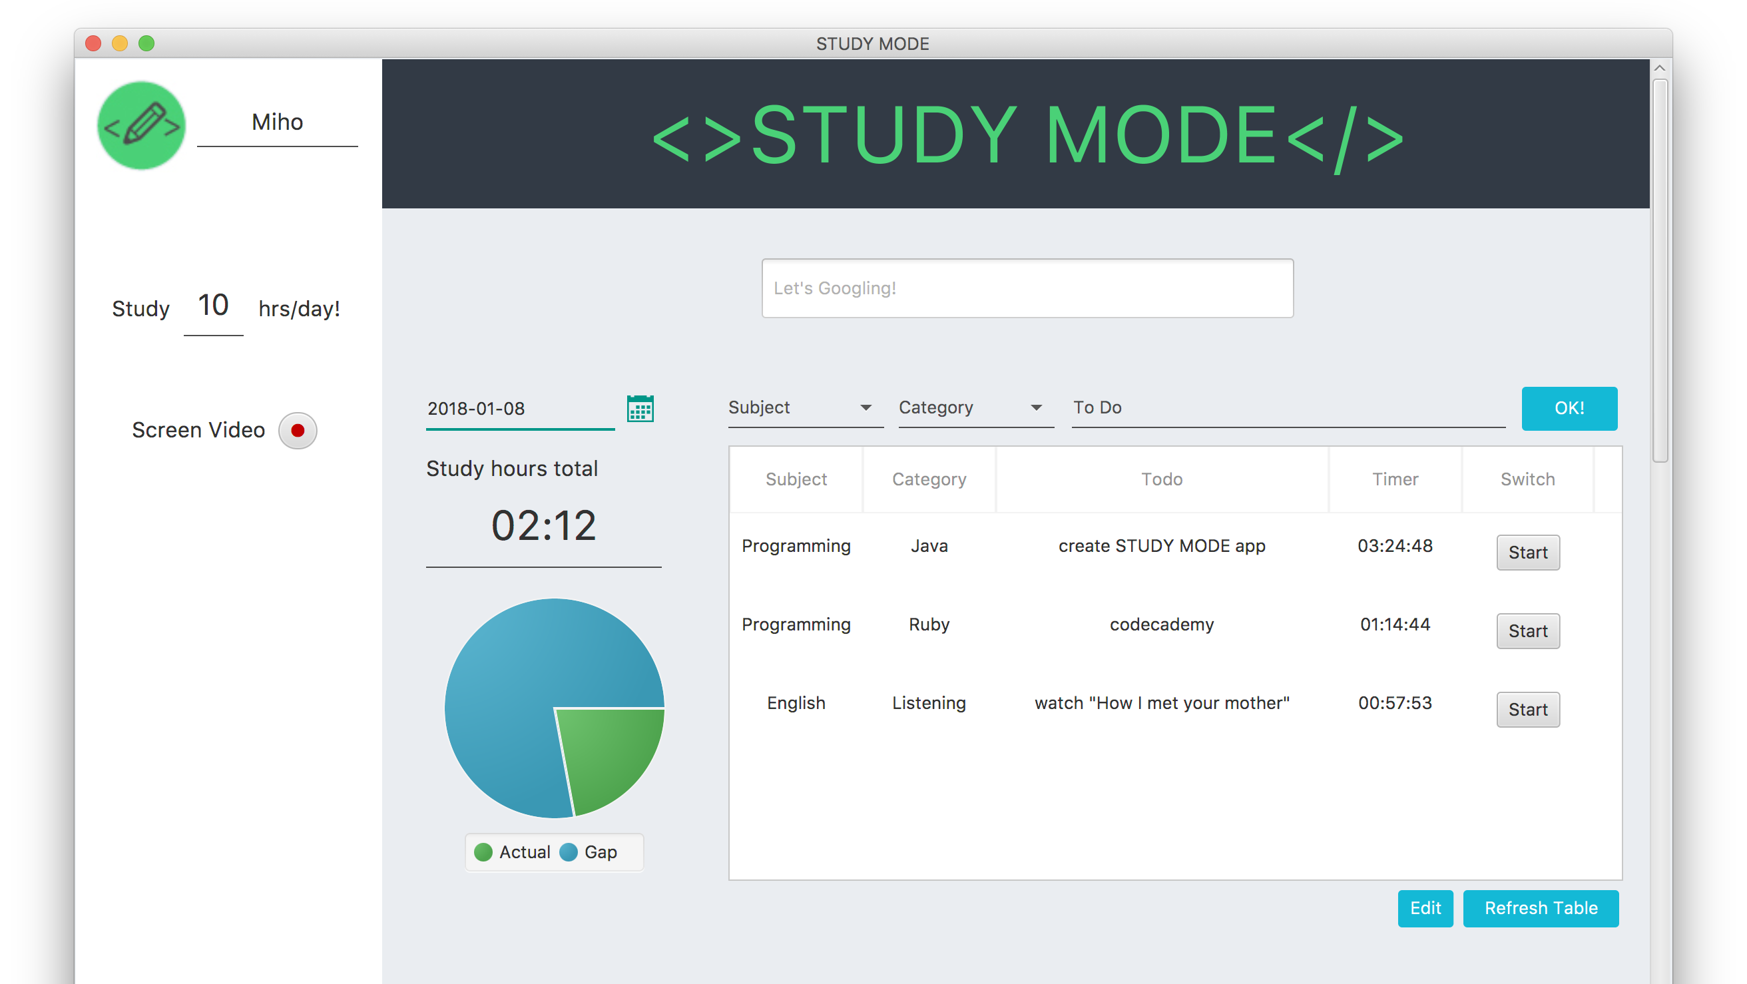Viewport: 1747px width, 984px height.
Task: Click the Let's Googling search field
Action: (1027, 288)
